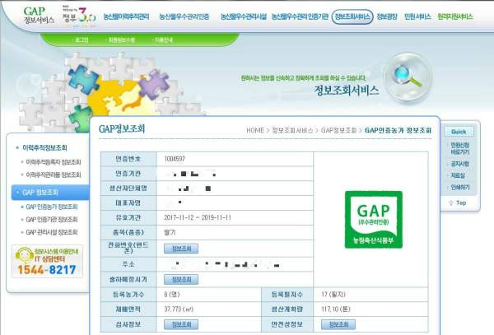
Task: Click the 등록필지수 value 17 (필지)
Action: coord(333,295)
